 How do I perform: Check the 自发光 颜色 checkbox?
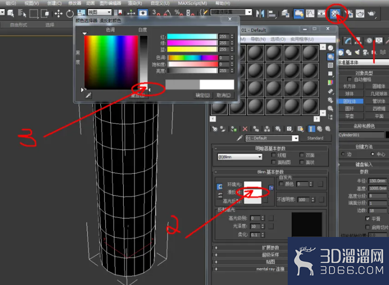[x=281, y=184]
